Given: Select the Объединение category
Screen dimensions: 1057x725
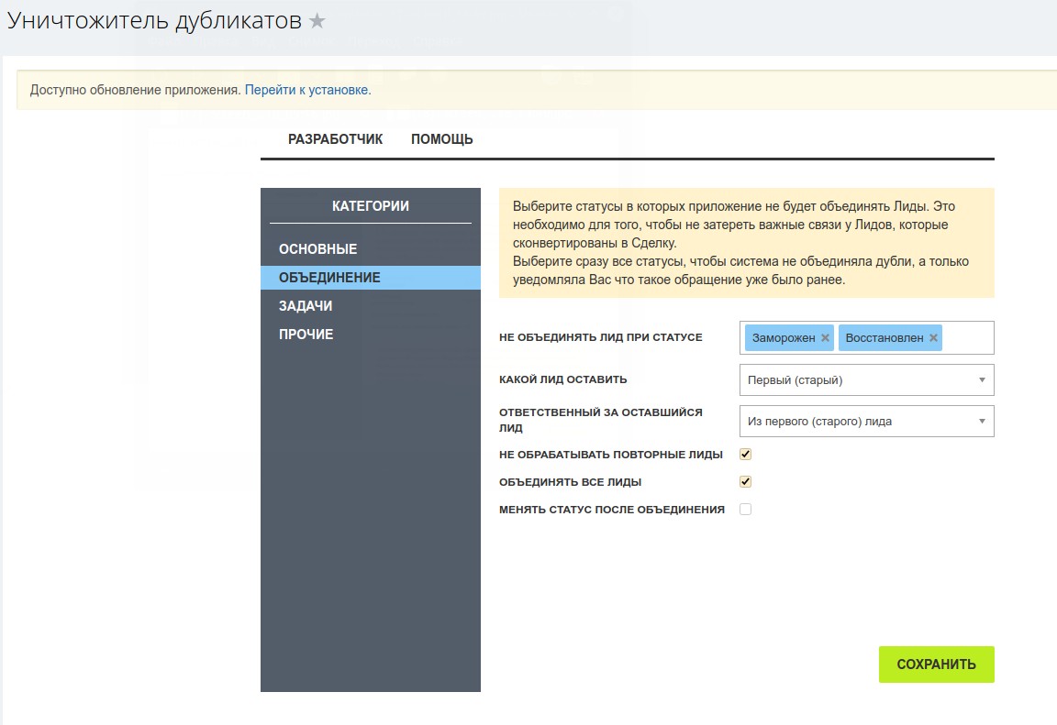Looking at the screenshot, I should coord(328,278).
